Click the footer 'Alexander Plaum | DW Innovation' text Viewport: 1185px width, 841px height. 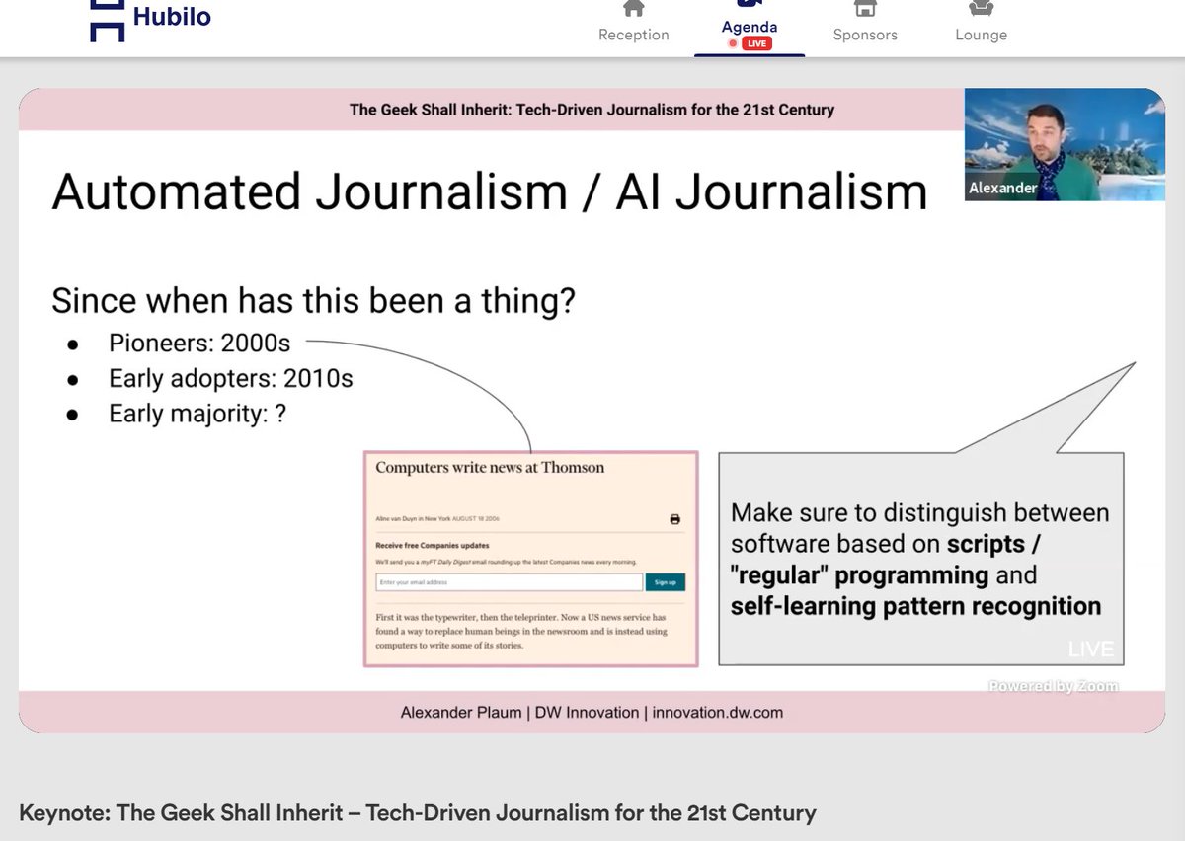coord(592,712)
